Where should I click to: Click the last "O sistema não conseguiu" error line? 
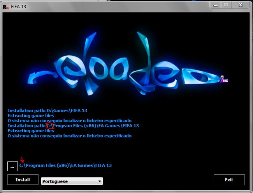(70, 136)
